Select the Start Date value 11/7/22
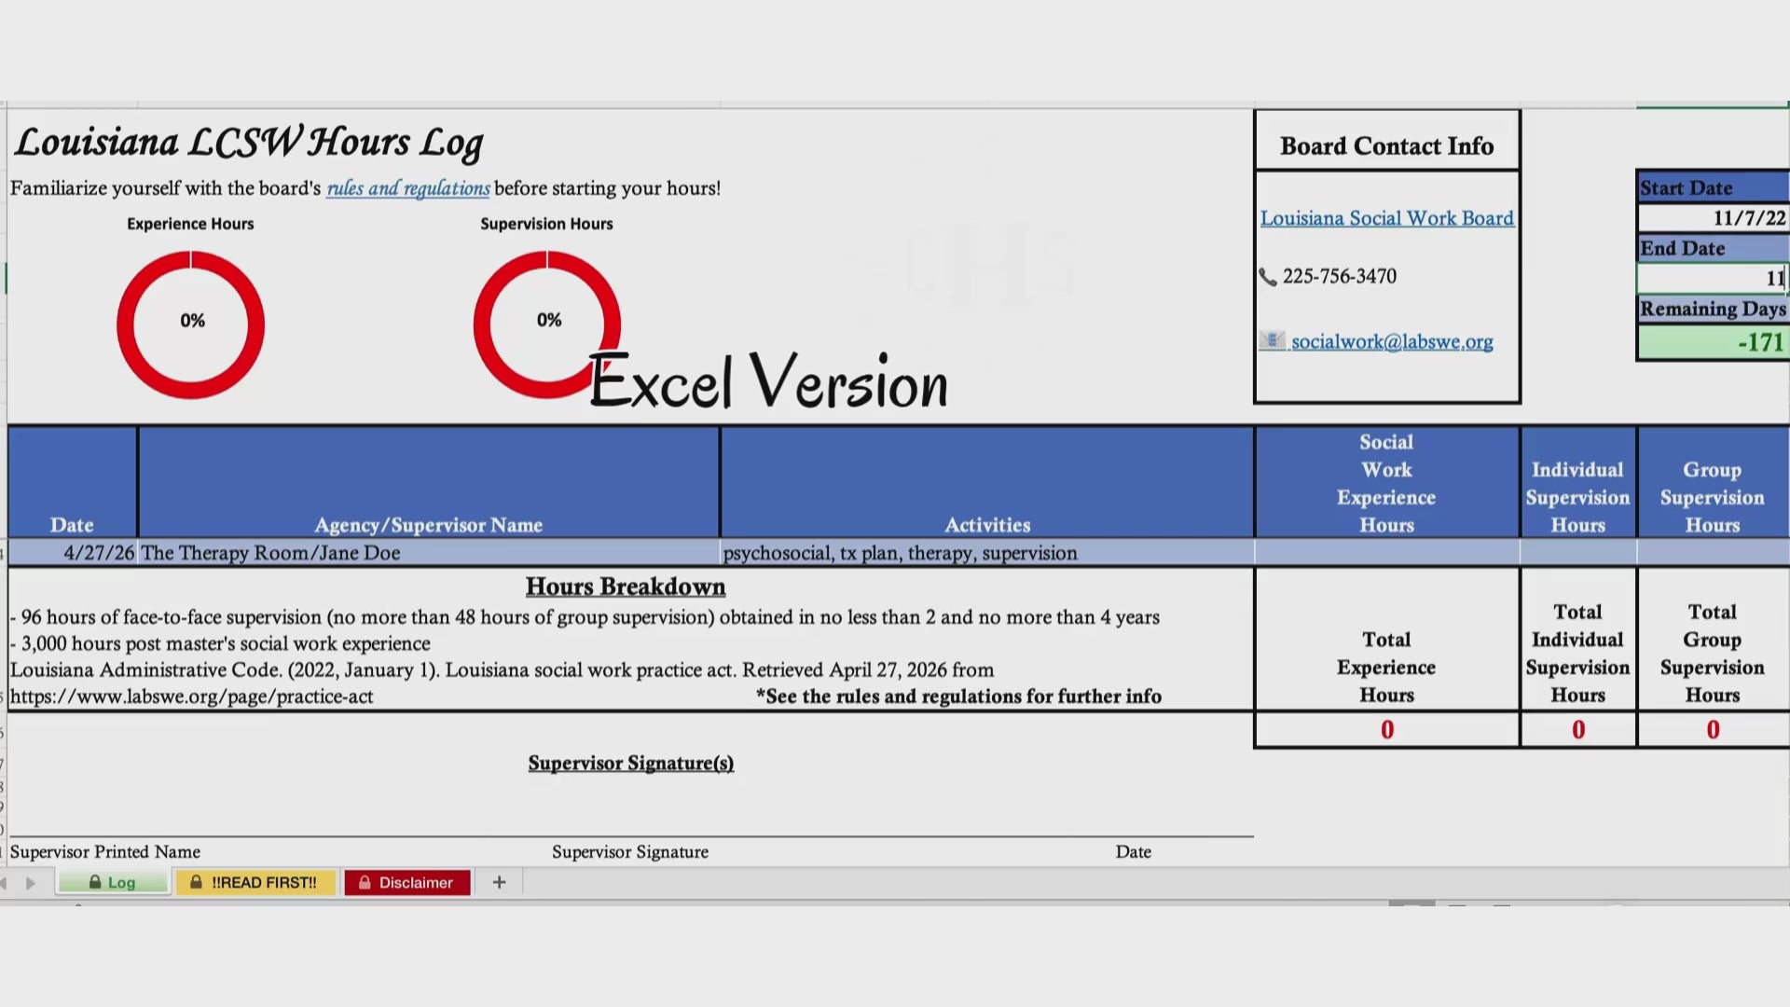Screen dimensions: 1790x1007 pyautogui.click(x=1713, y=218)
